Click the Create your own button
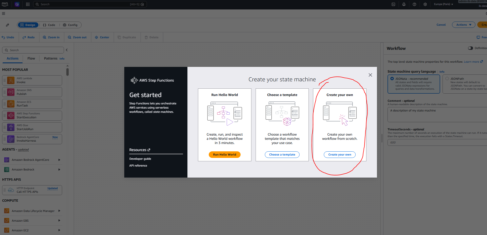The image size is (487, 235). 340,154
